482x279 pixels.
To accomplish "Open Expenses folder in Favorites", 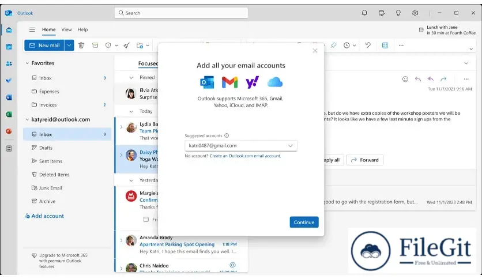I will 67,92.
